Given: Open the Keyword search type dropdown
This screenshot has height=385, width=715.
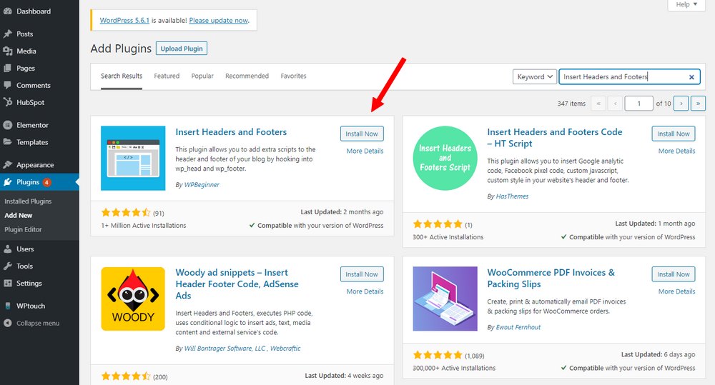Looking at the screenshot, I should coord(535,76).
